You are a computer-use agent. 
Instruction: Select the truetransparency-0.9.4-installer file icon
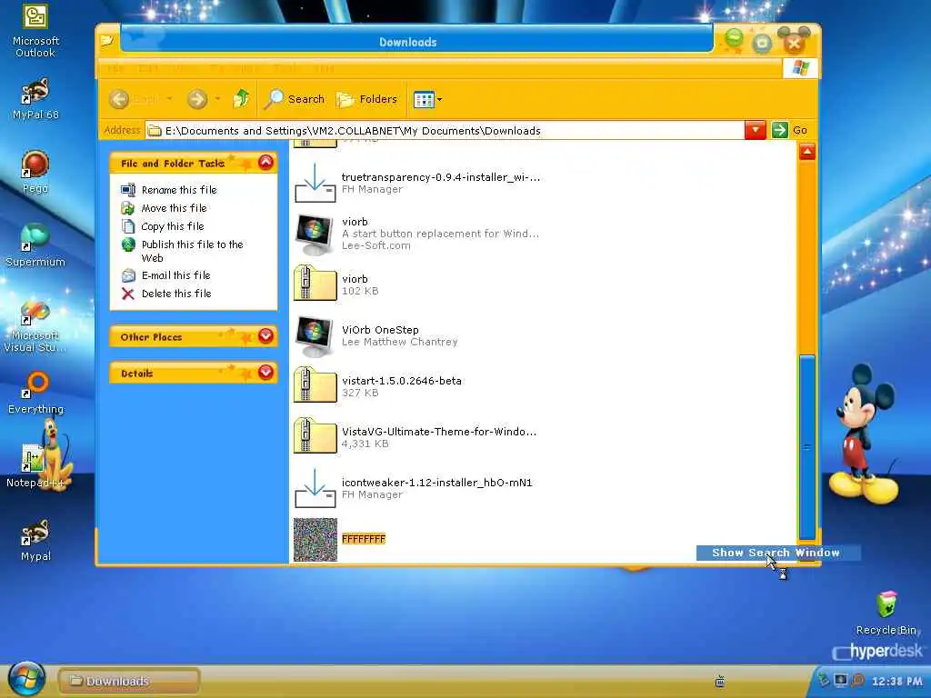click(315, 183)
